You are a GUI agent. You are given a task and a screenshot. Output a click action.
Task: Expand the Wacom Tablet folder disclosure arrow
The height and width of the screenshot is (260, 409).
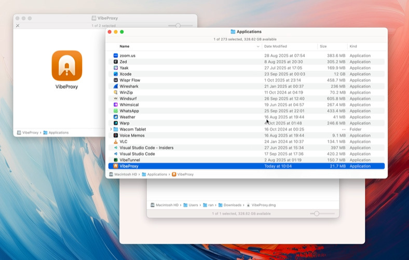(x=111, y=129)
